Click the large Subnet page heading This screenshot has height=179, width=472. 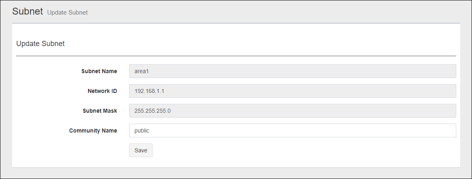27,11
